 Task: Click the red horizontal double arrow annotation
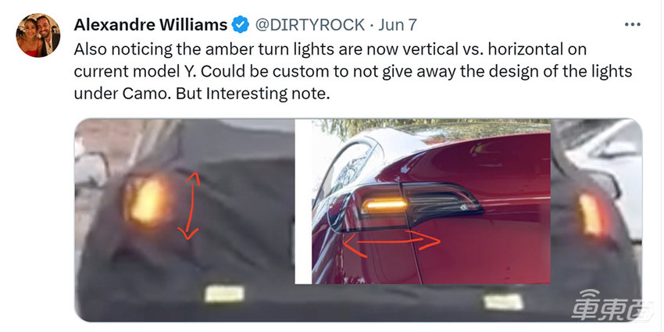391,244
